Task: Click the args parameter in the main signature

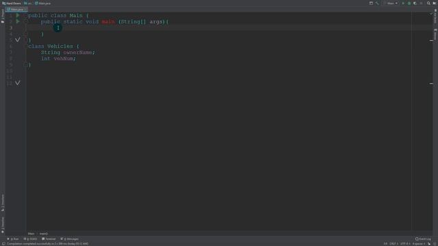Action: coord(156,21)
